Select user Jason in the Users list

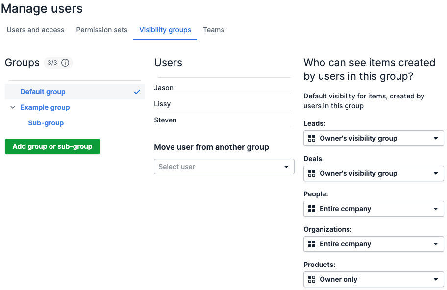164,87
